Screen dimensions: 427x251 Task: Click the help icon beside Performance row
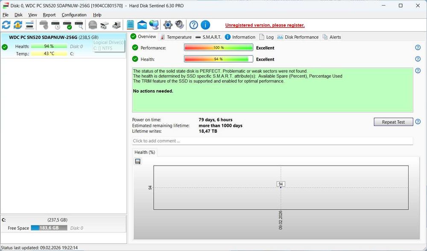tap(418, 47)
